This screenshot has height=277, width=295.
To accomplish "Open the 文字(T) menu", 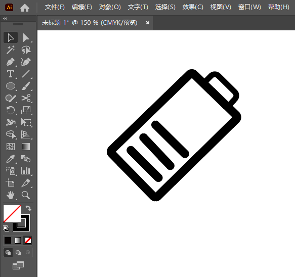I will 138,7.
